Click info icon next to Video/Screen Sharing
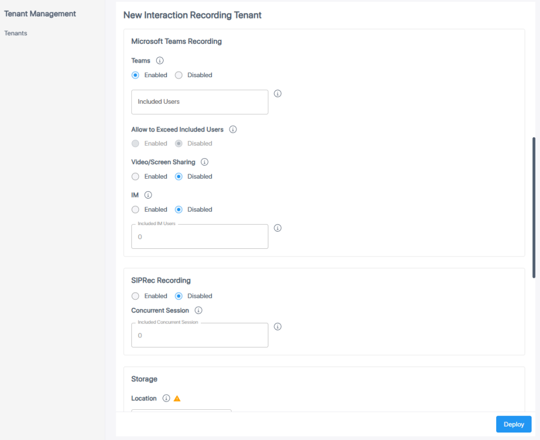Viewport: 540px width, 440px height. [x=205, y=162]
